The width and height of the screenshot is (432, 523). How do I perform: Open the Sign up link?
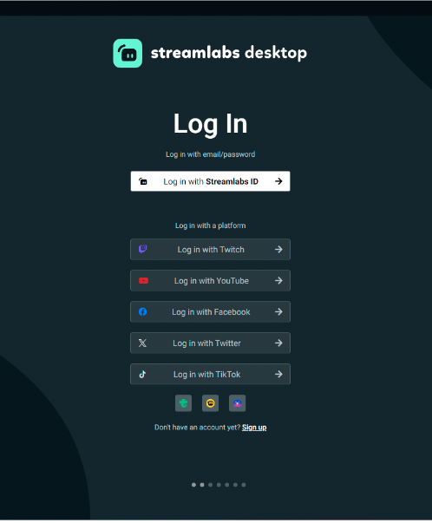tap(254, 428)
